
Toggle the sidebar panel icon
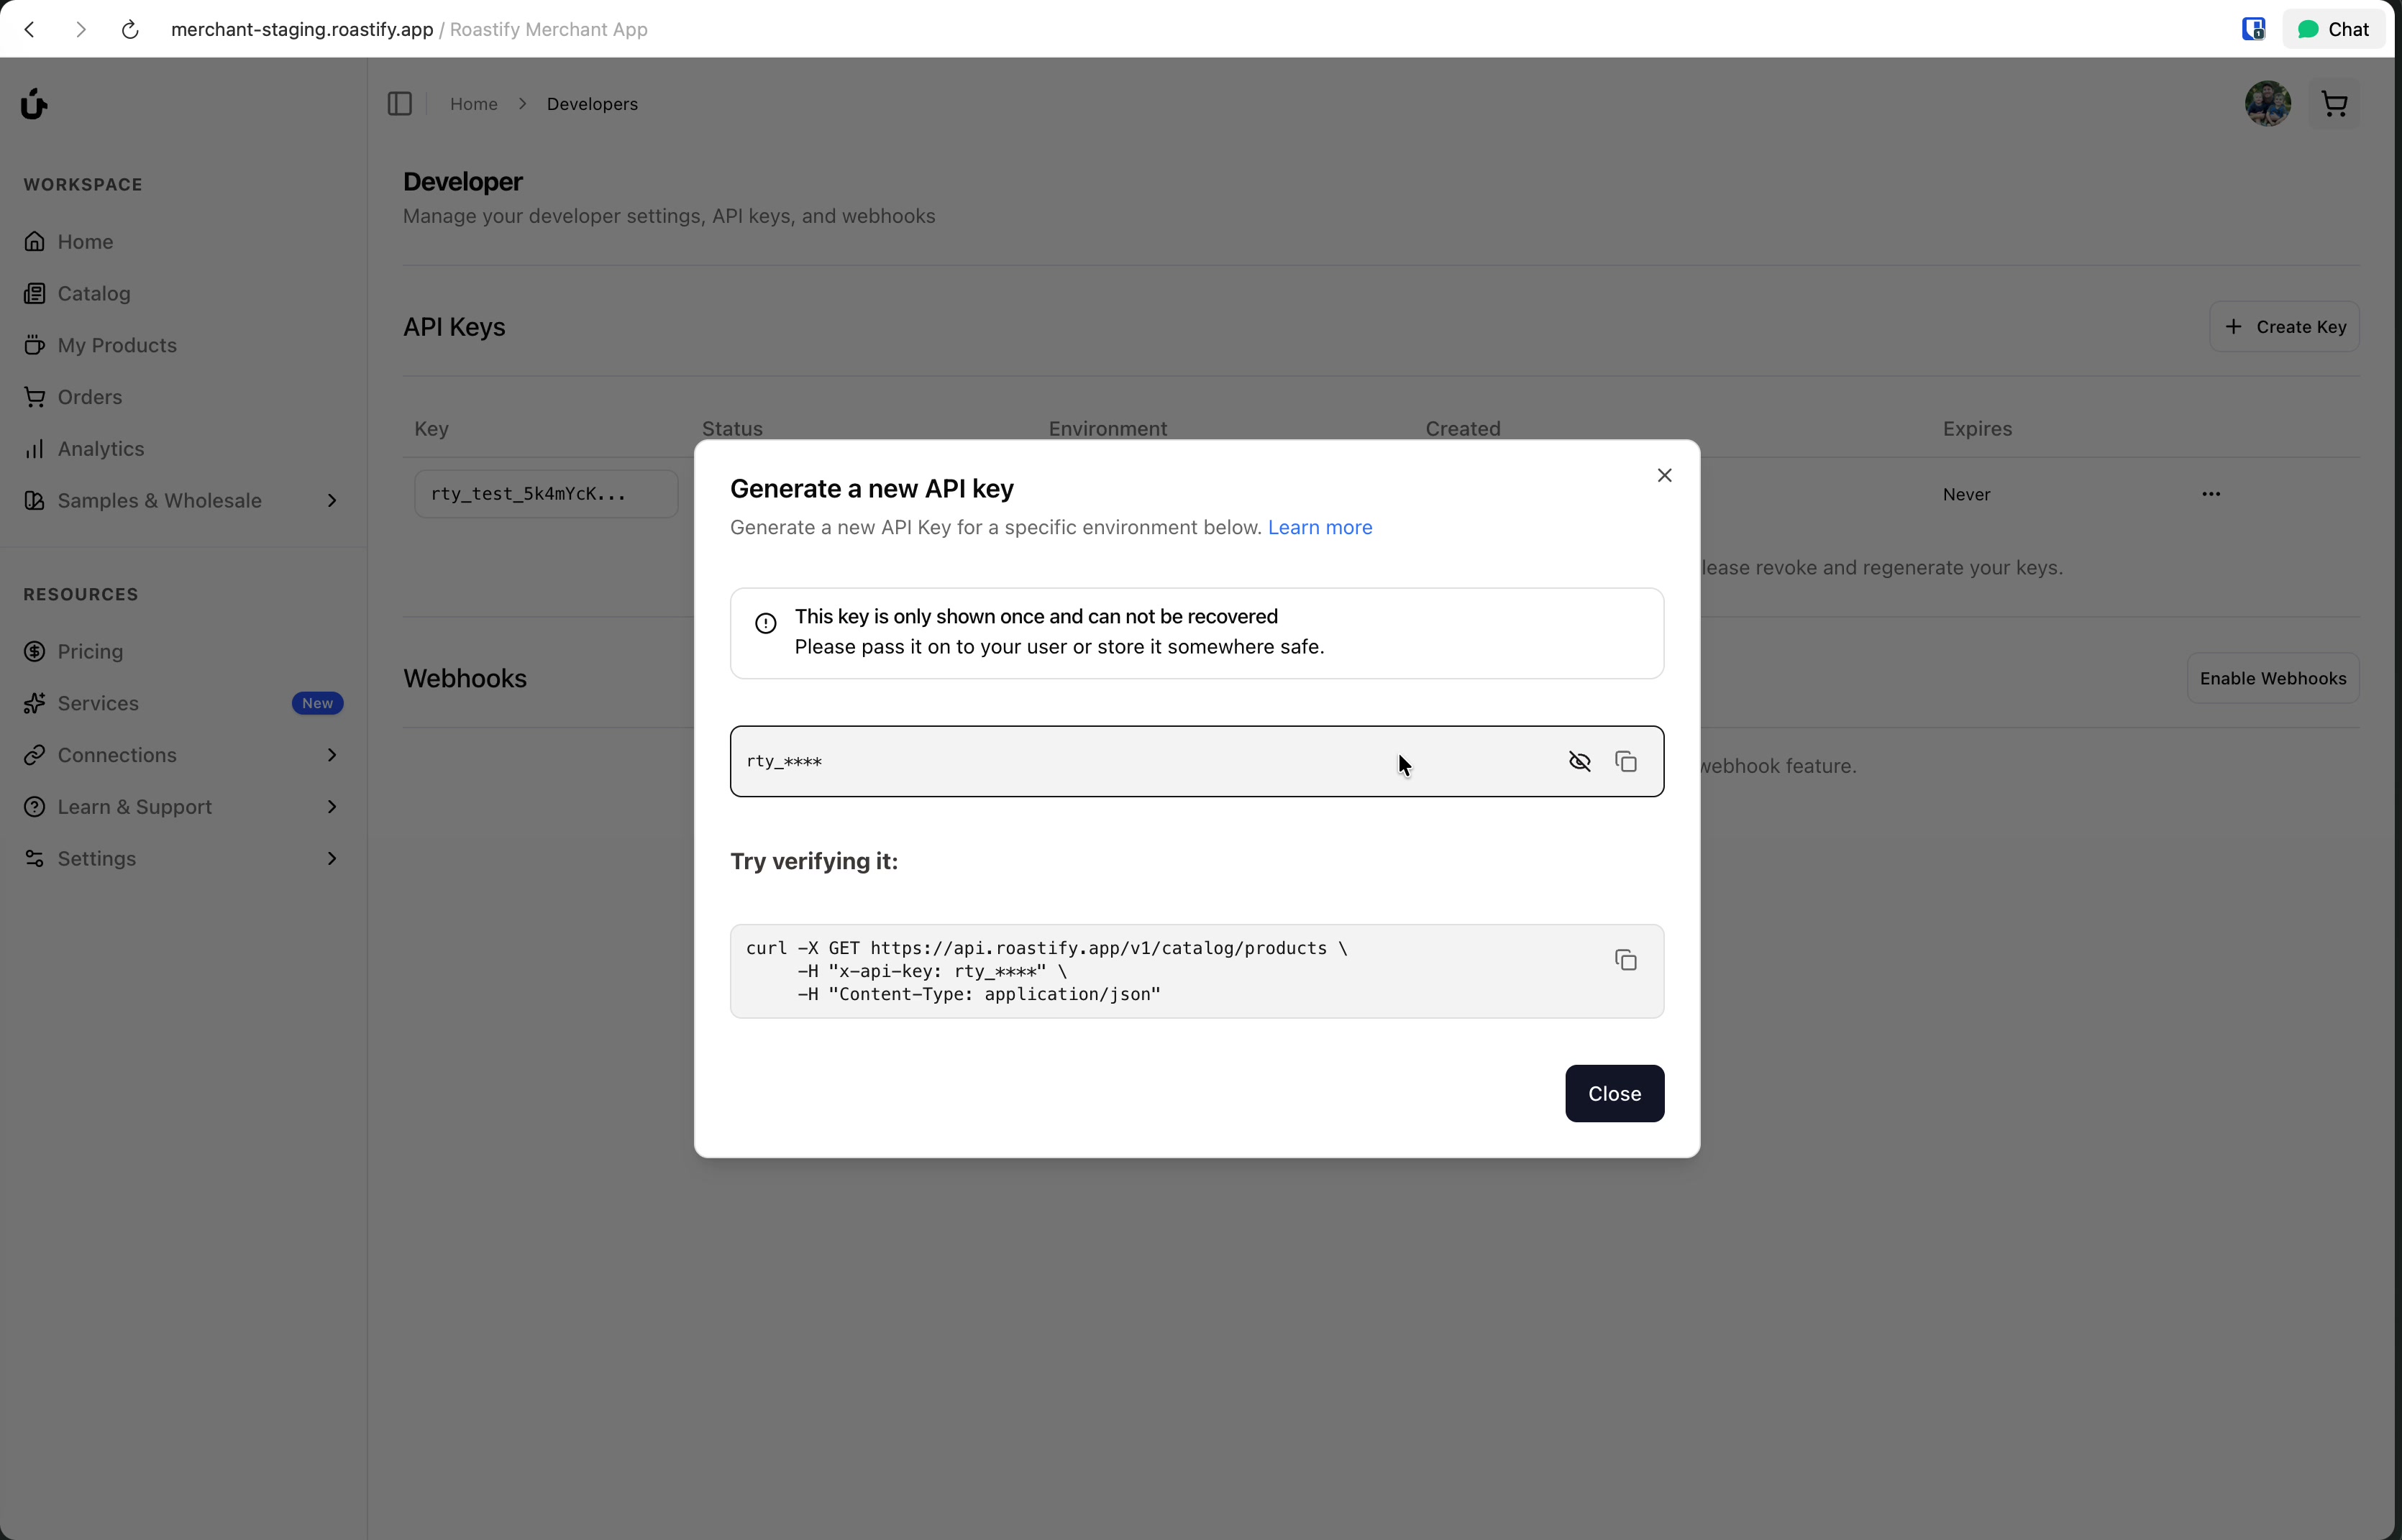tap(400, 104)
